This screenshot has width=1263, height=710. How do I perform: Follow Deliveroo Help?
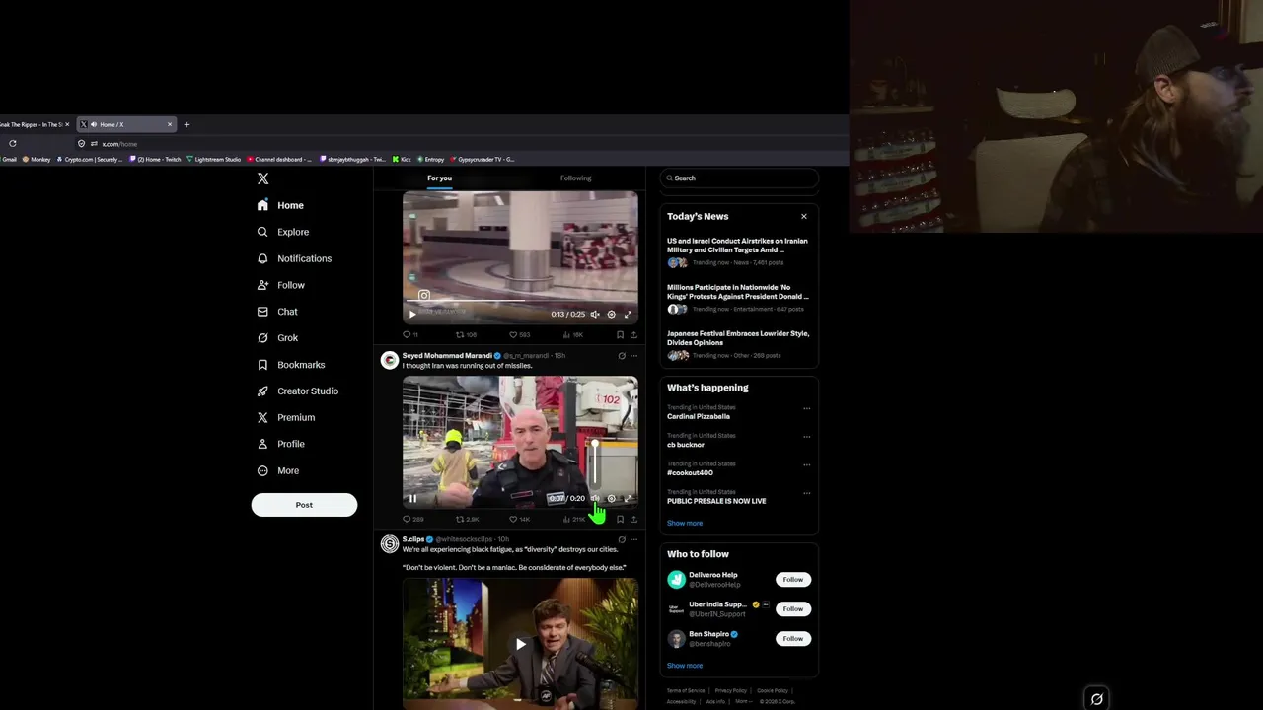(792, 579)
